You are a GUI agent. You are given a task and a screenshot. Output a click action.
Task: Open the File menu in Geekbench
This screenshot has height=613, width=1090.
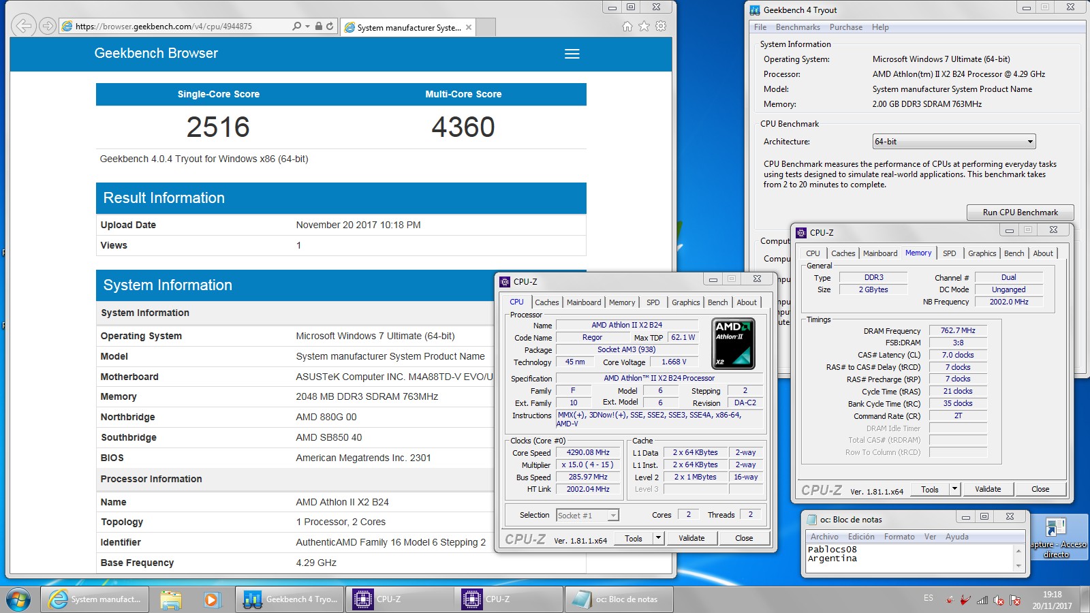point(760,27)
